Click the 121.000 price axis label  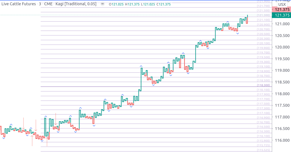tap(282, 24)
